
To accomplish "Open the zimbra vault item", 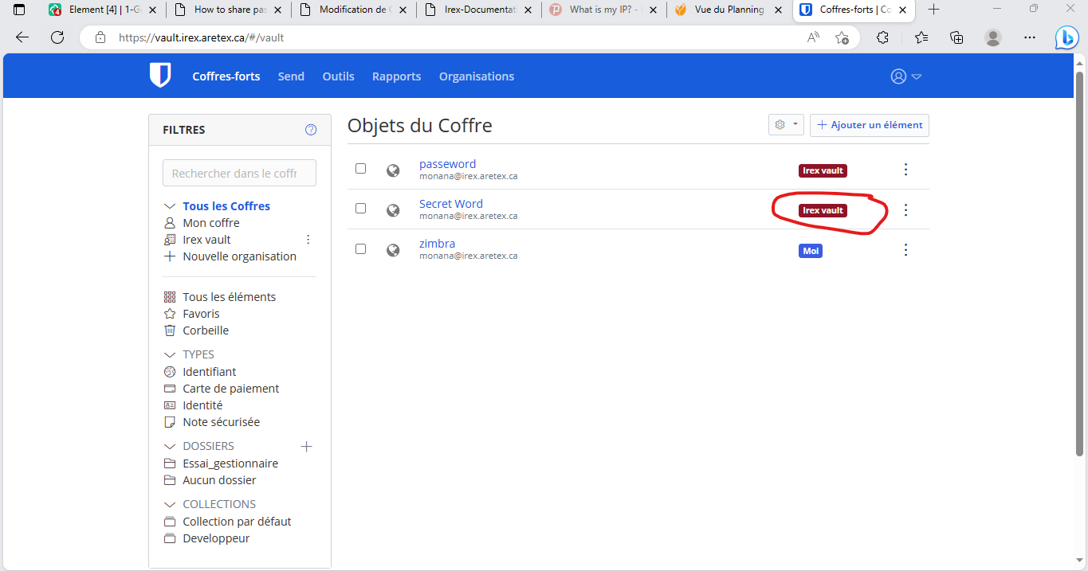I will pyautogui.click(x=437, y=244).
